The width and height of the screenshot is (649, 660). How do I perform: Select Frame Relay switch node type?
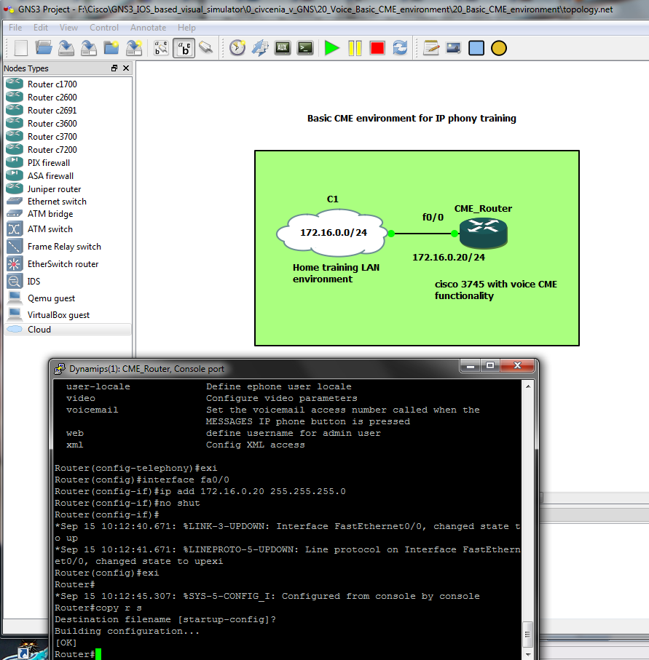coord(68,246)
